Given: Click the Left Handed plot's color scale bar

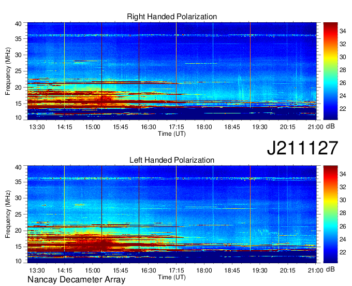Looking at the screenshot, I should tap(330, 214).
